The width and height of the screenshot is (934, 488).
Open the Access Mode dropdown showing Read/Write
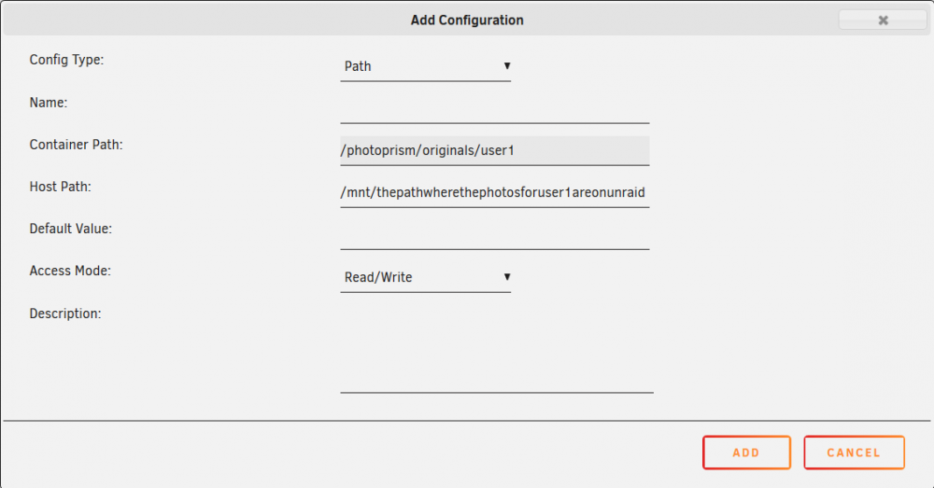tap(425, 277)
